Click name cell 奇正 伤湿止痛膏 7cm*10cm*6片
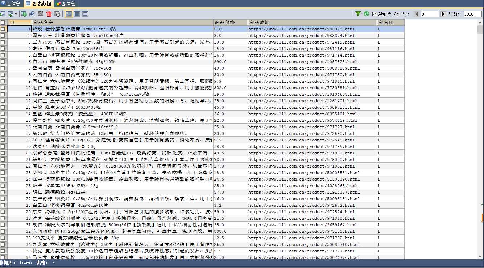Image resolution: width=484 pixels, height=268 pixels. [x=123, y=49]
